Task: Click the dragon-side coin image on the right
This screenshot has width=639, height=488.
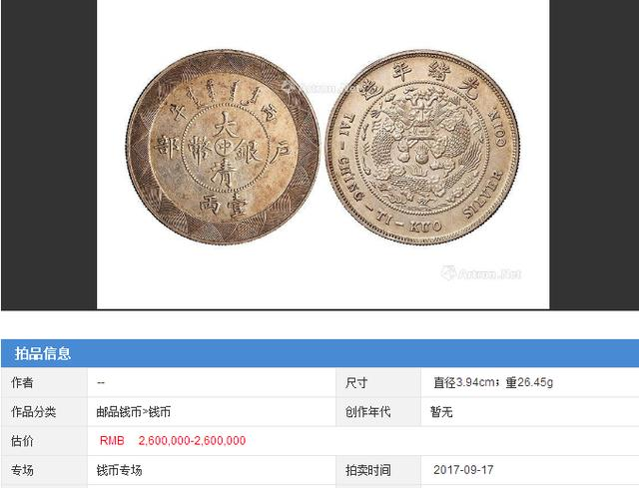Action: point(422,147)
